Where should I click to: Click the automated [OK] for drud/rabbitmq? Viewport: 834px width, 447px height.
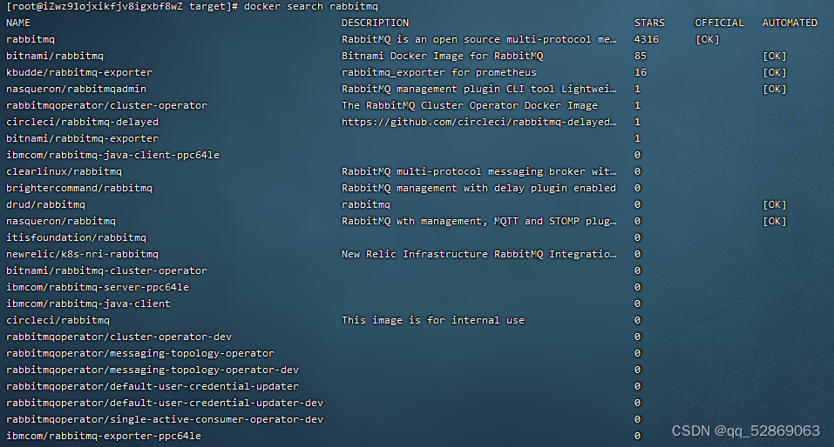tap(775, 204)
